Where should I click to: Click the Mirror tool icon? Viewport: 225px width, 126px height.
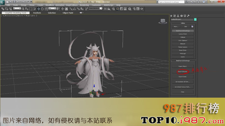point(105,9)
